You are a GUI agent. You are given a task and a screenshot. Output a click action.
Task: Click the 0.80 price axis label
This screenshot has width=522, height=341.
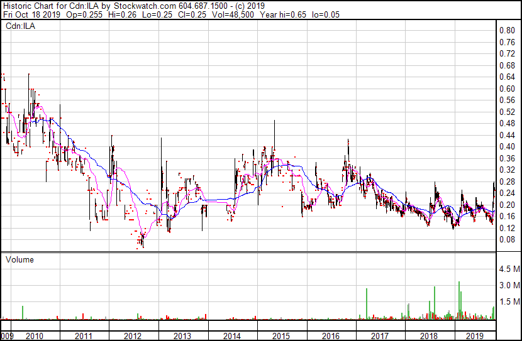507,30
